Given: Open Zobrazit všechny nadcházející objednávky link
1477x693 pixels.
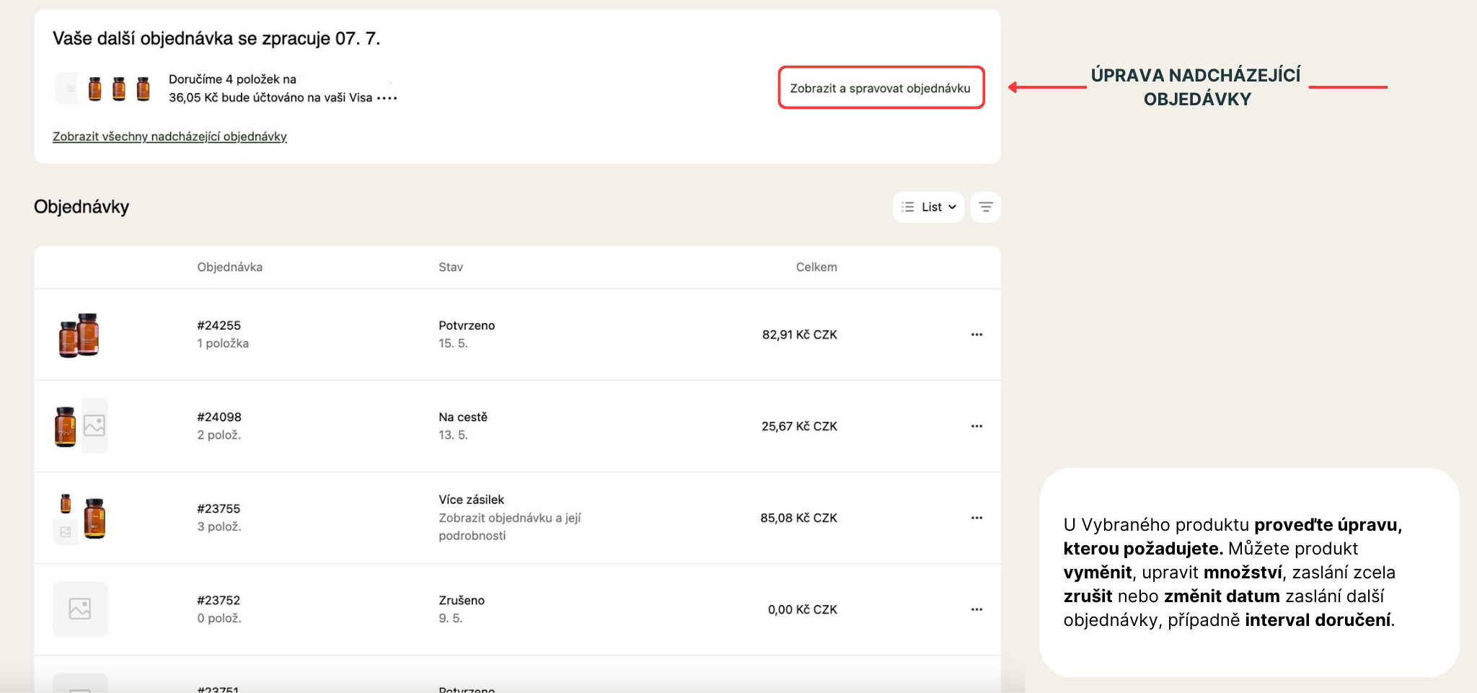Looking at the screenshot, I should click(169, 136).
